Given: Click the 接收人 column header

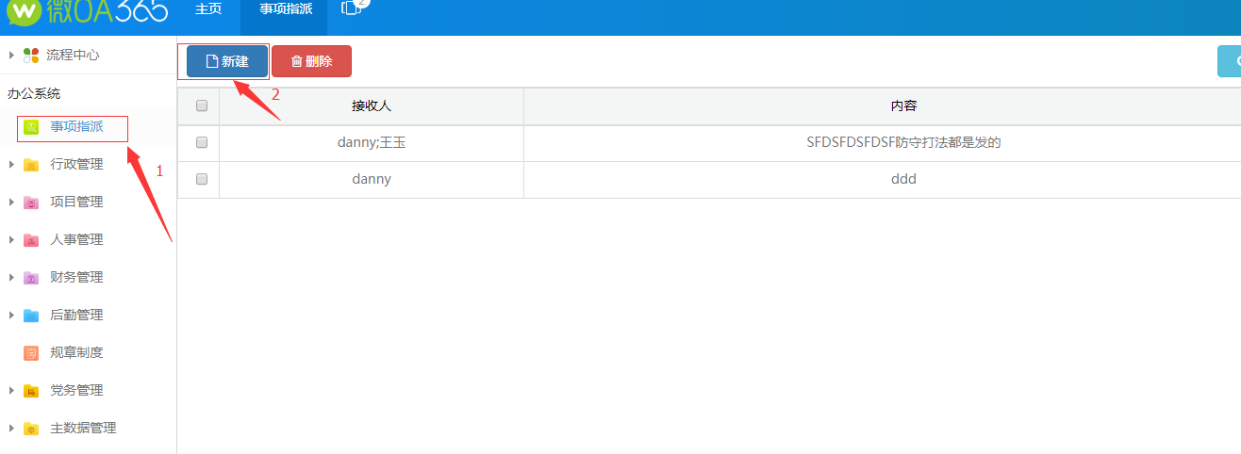Looking at the screenshot, I should (x=372, y=106).
